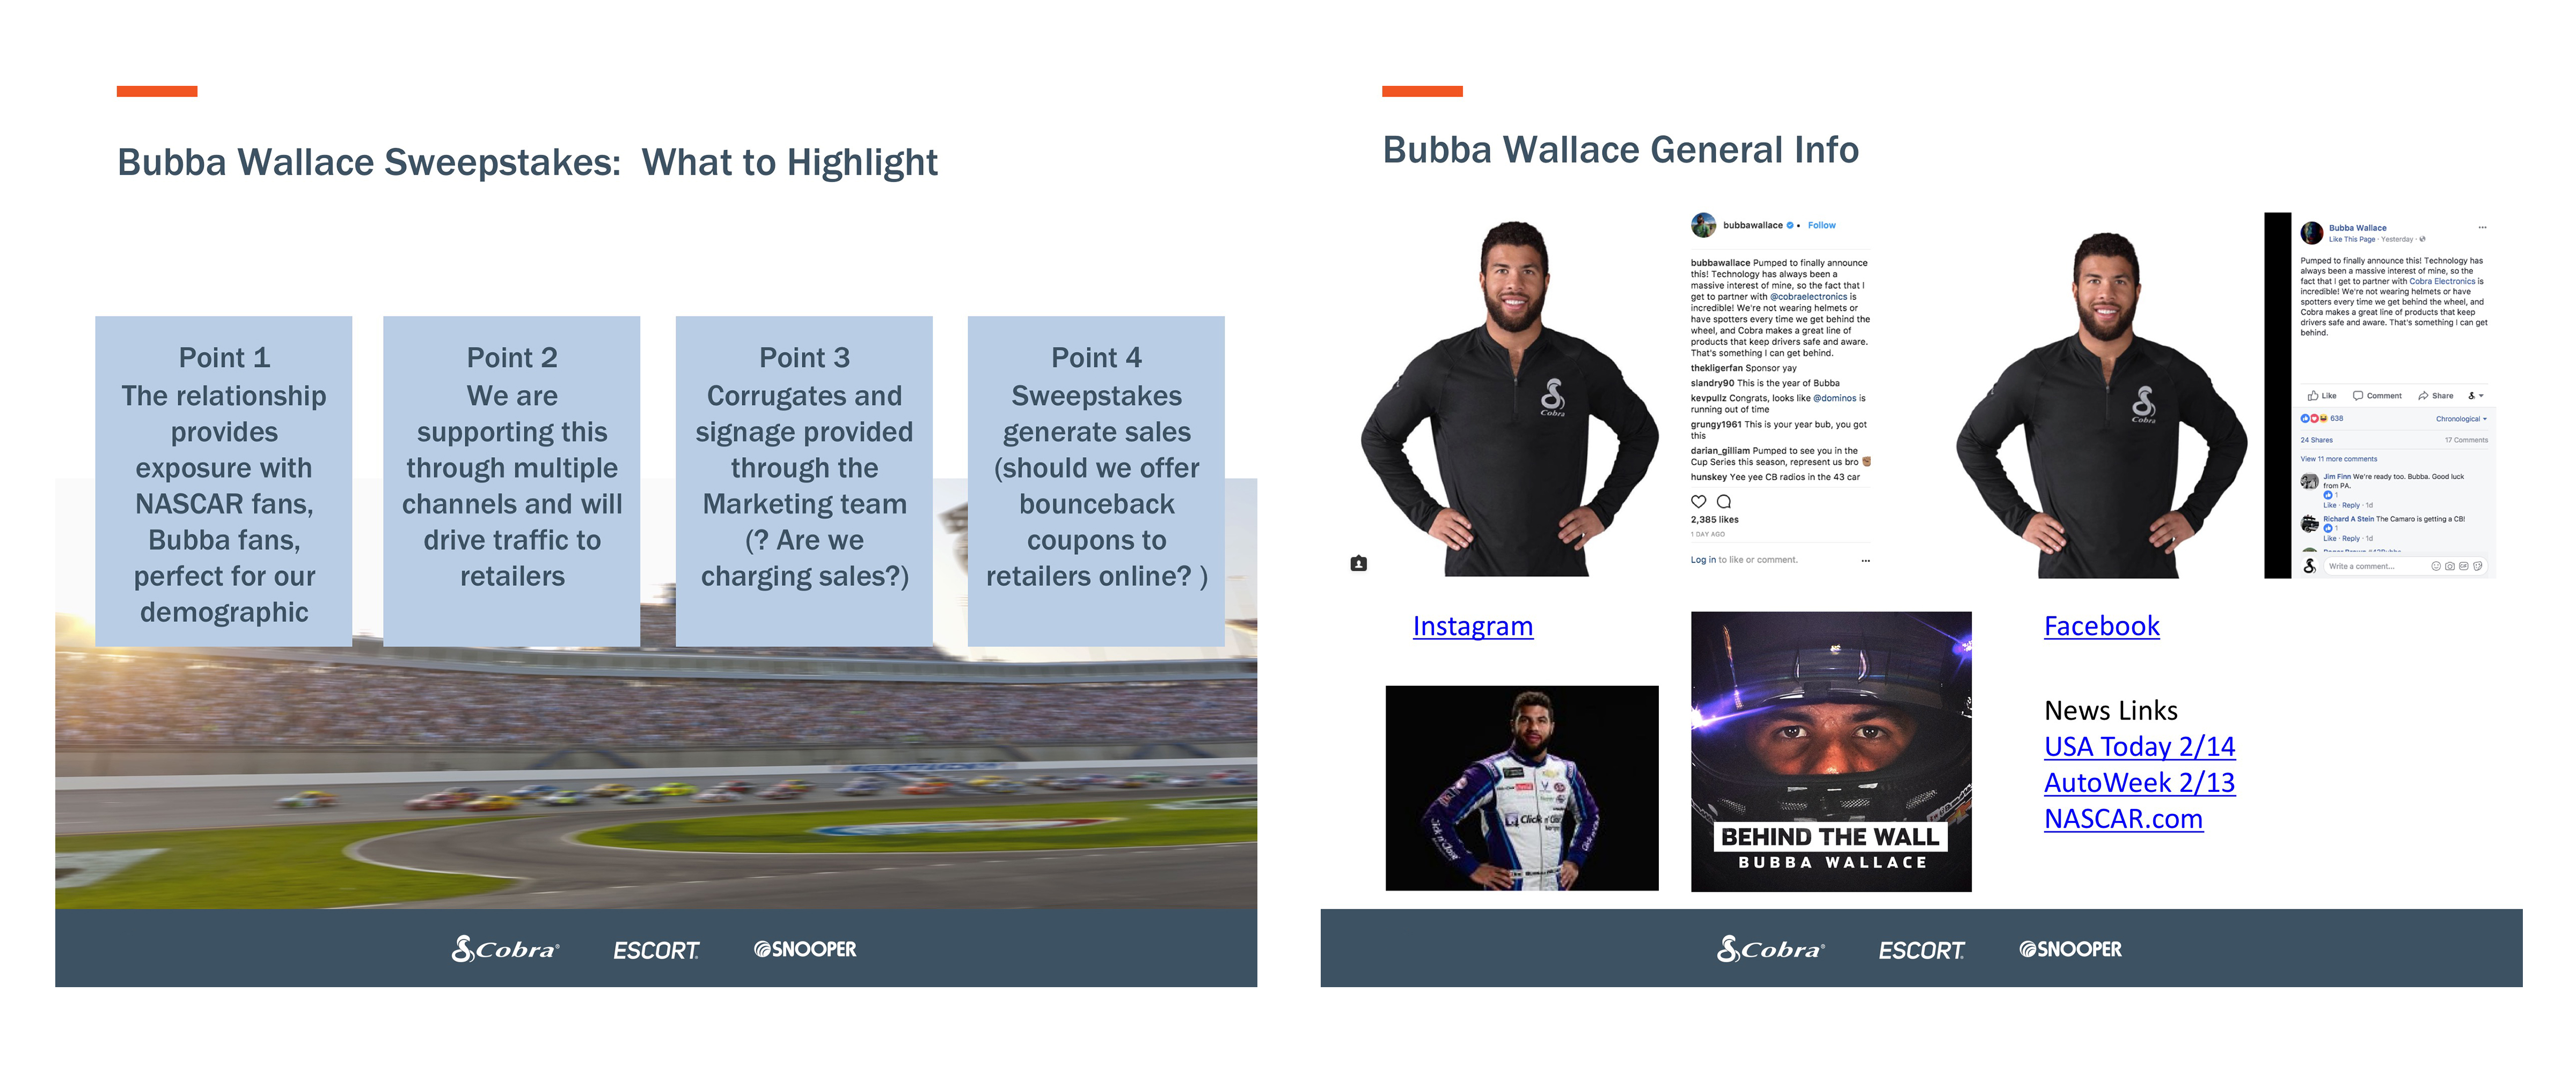This screenshot has height=1073, width=2576.
Task: Click Like This Page on Facebook post
Action: (2351, 239)
